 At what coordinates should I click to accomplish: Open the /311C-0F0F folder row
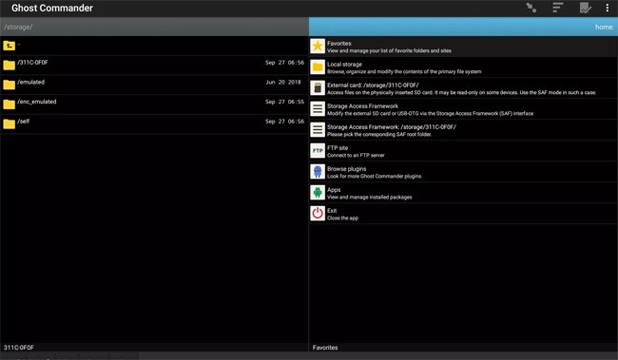(154, 66)
